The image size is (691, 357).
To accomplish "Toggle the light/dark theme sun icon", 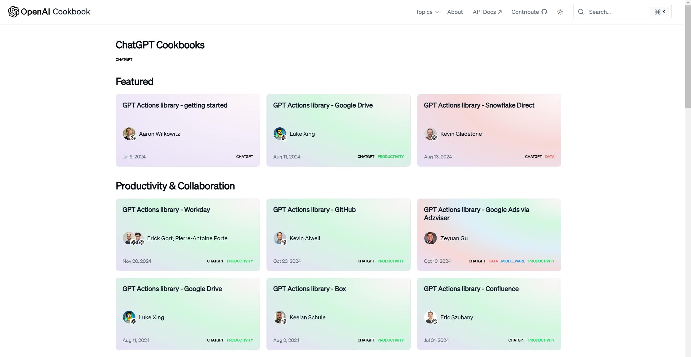I will (560, 12).
